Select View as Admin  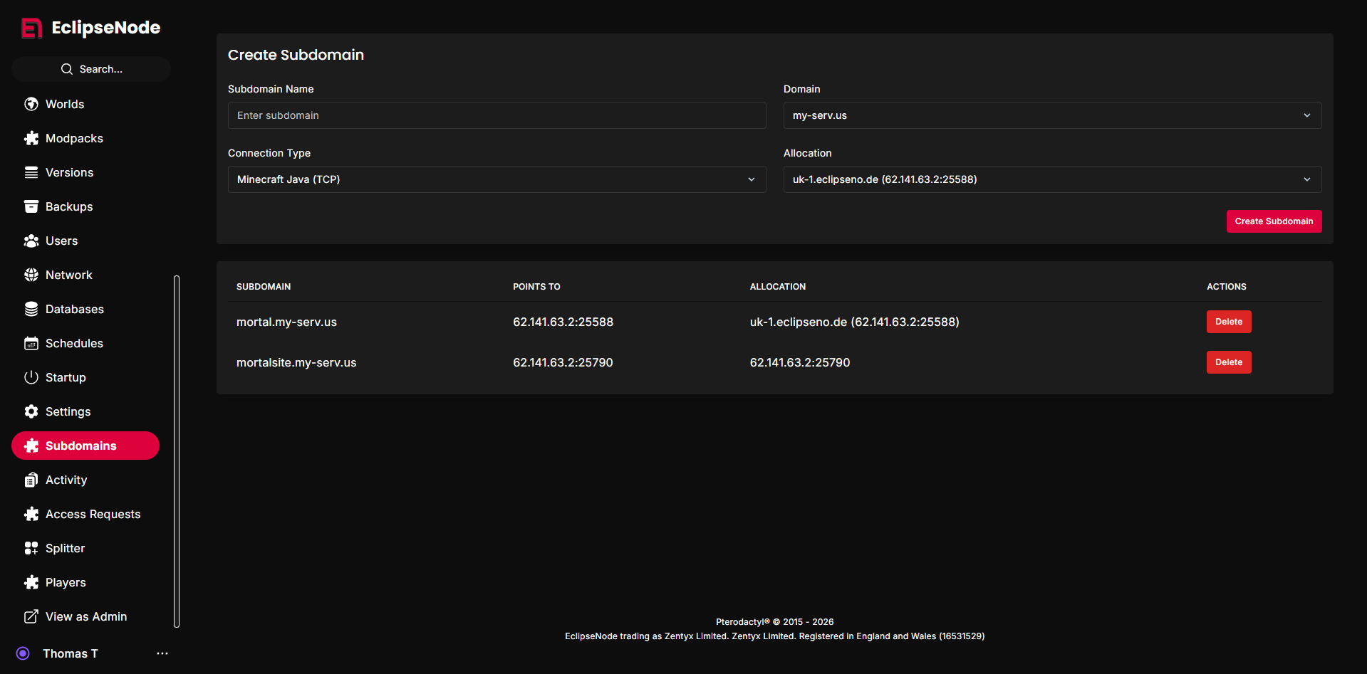pos(86,616)
